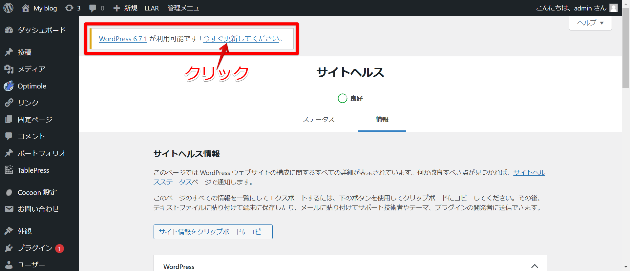Click the vertical page scrollbar thumb
Viewport: 630px width, 271px height.
(x=626, y=48)
